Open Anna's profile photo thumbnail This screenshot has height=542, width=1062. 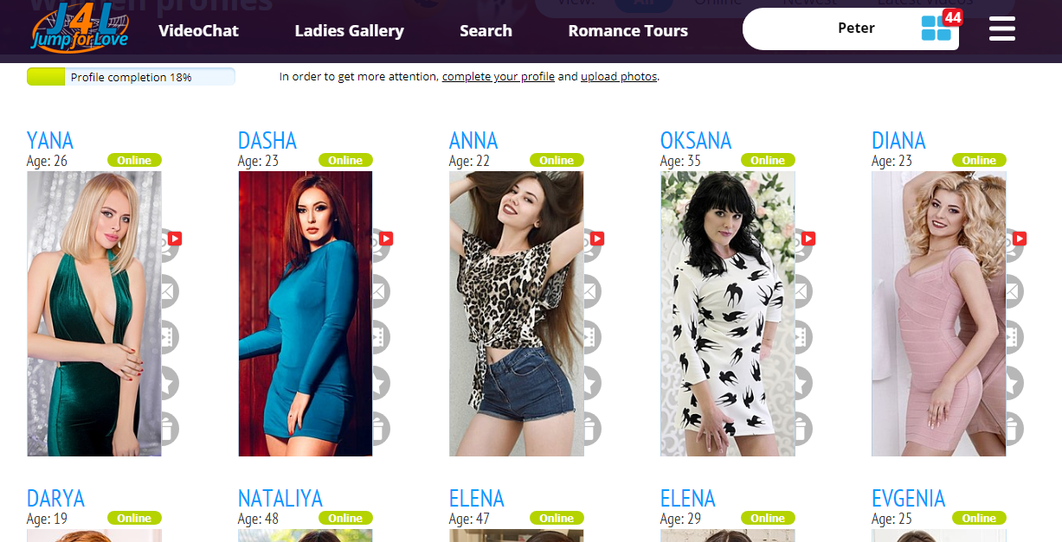pyautogui.click(x=516, y=314)
